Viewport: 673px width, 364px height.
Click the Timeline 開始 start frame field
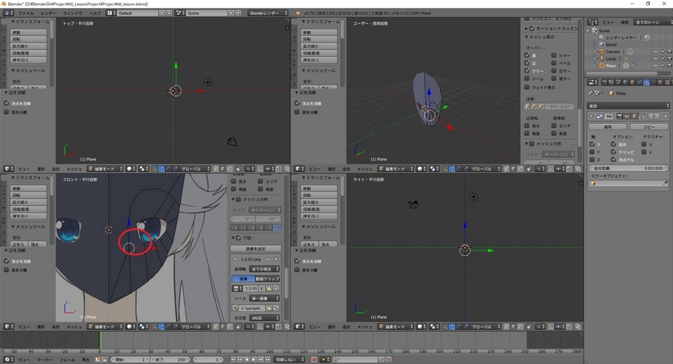click(x=131, y=359)
